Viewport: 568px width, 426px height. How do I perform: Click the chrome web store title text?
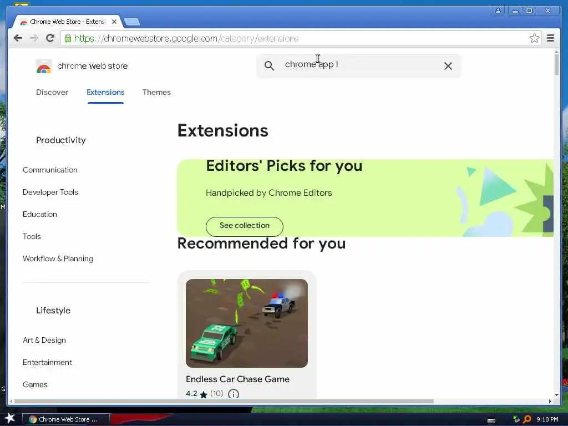click(x=93, y=66)
